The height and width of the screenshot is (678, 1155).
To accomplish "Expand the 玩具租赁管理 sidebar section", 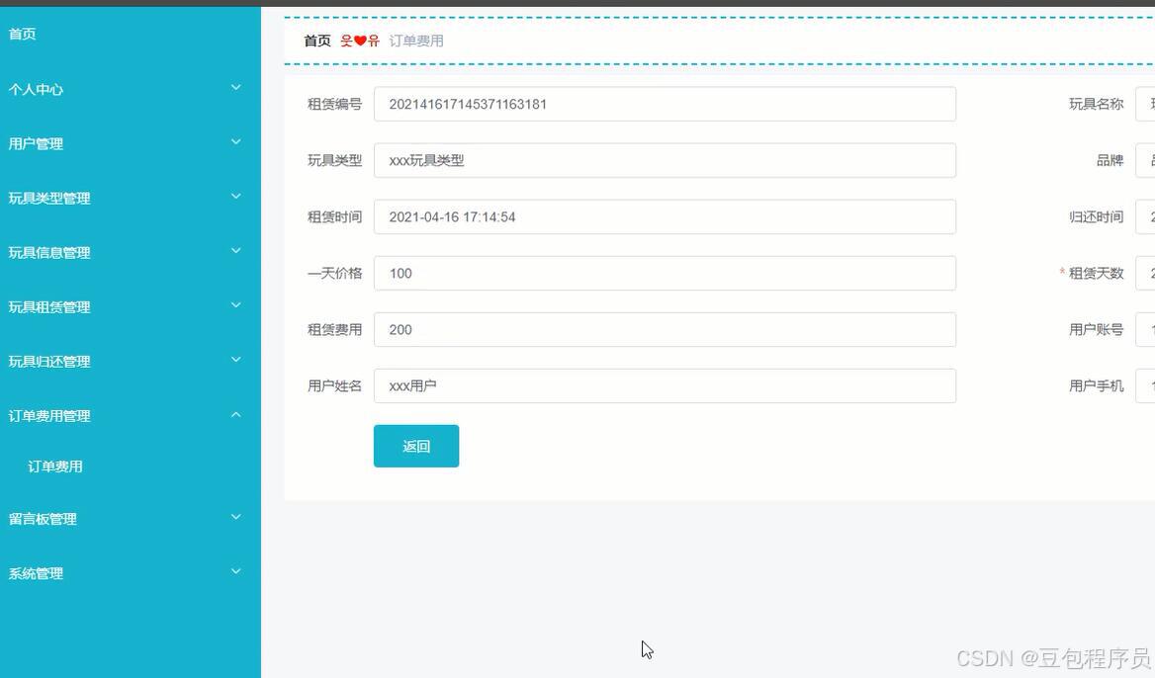I will [129, 306].
